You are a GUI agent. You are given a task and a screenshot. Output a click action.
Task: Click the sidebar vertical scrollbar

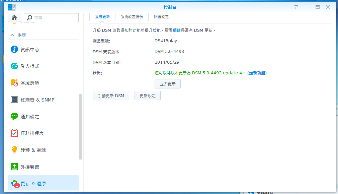(x=80, y=127)
